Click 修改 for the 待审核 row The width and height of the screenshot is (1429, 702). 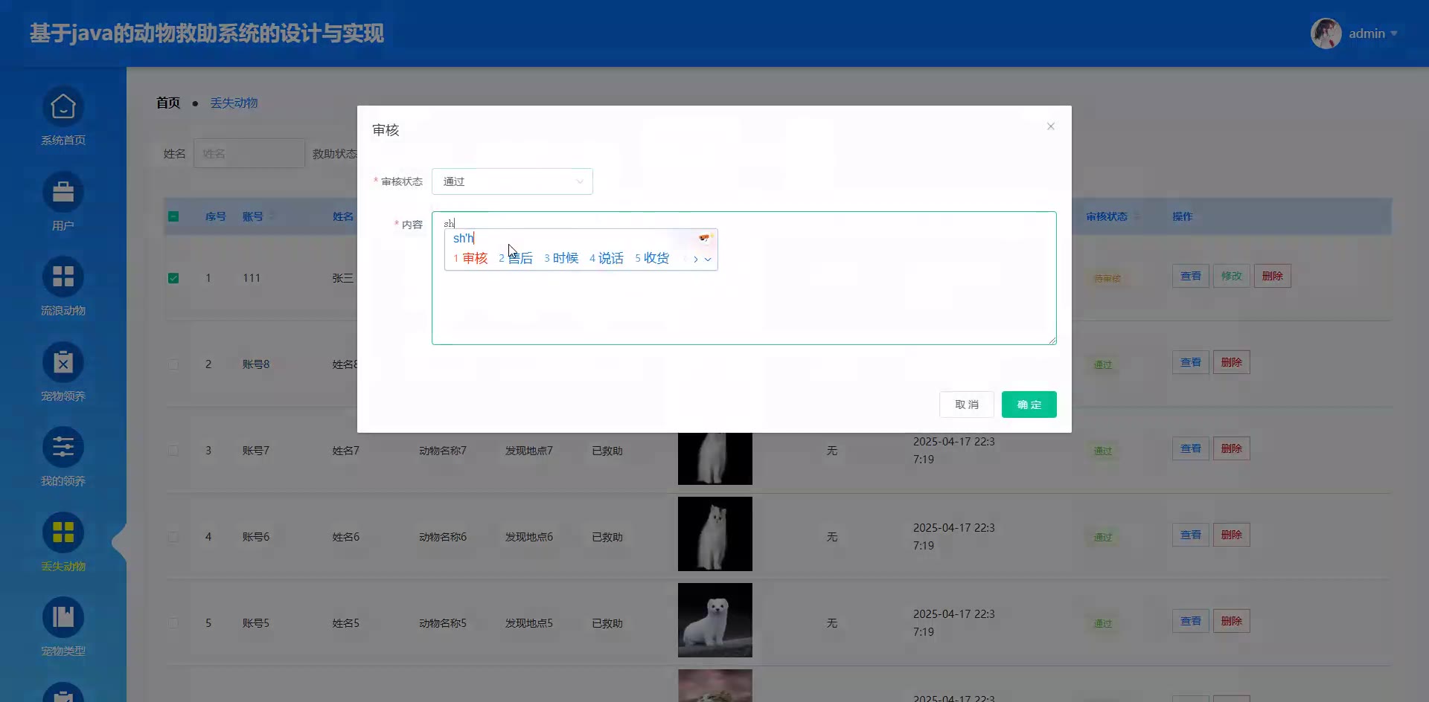(x=1232, y=276)
